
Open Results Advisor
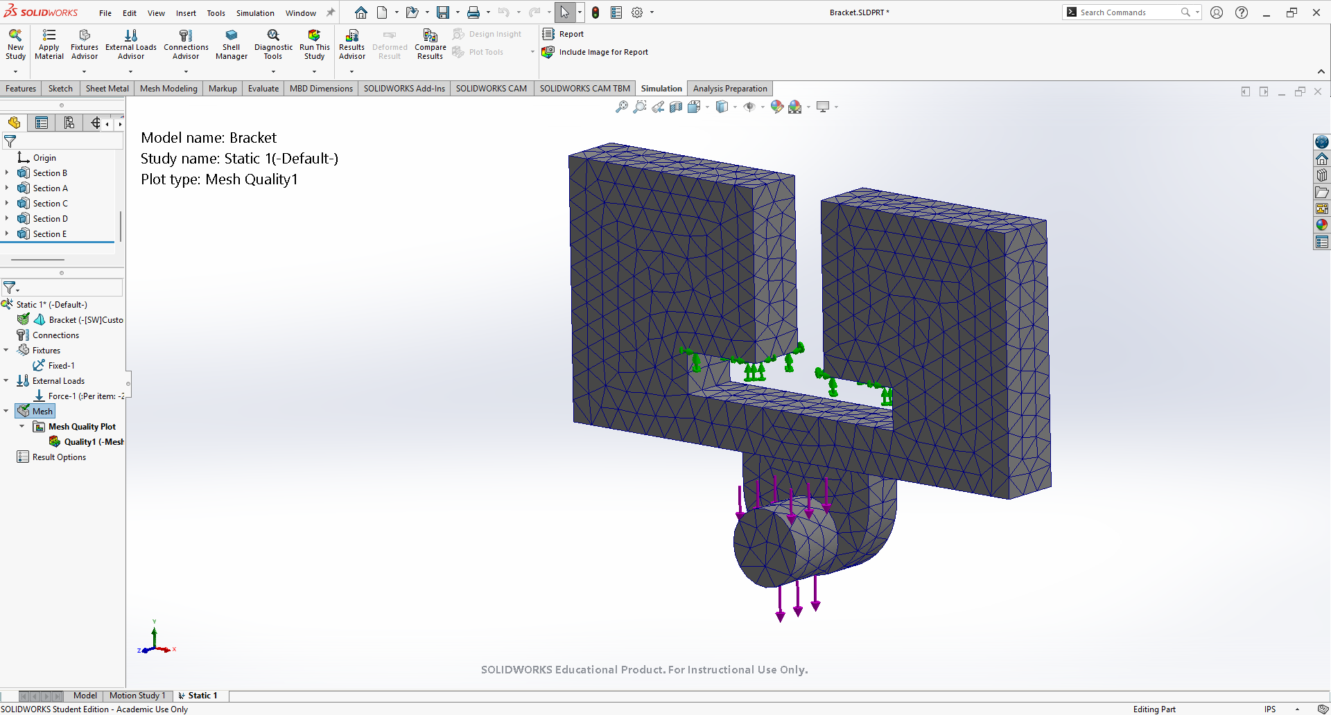(x=352, y=44)
